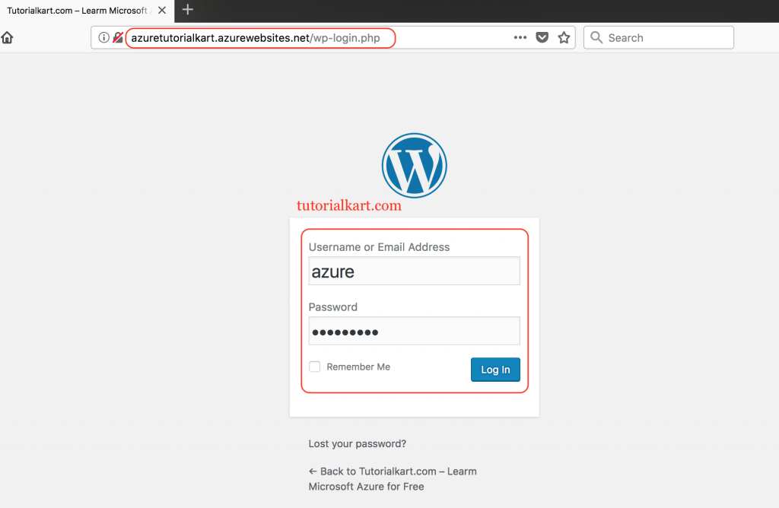Click inside the address bar URL
The width and height of the screenshot is (779, 508).
(x=259, y=37)
